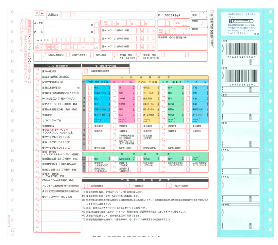Viewport: 278px width, 245px height.
Task: Check the 男 gender box
Action: 96,25
